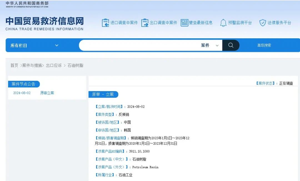Click the magnifier search button

231,45
